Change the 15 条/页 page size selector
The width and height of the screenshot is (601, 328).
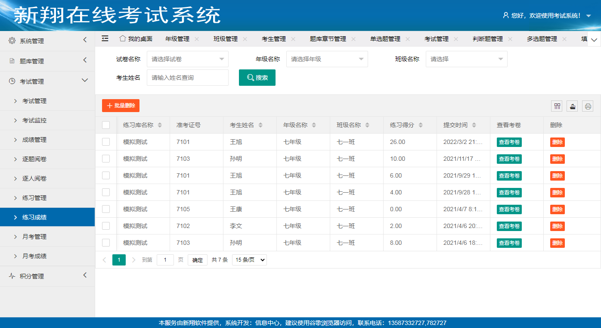tap(249, 260)
